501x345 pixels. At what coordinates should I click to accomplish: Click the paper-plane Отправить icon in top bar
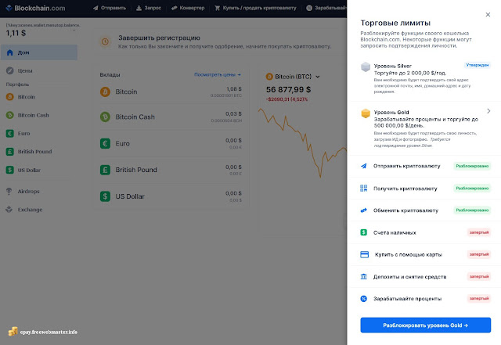tap(96, 8)
